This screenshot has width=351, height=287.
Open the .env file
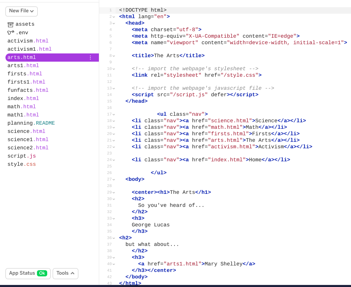pos(22,33)
